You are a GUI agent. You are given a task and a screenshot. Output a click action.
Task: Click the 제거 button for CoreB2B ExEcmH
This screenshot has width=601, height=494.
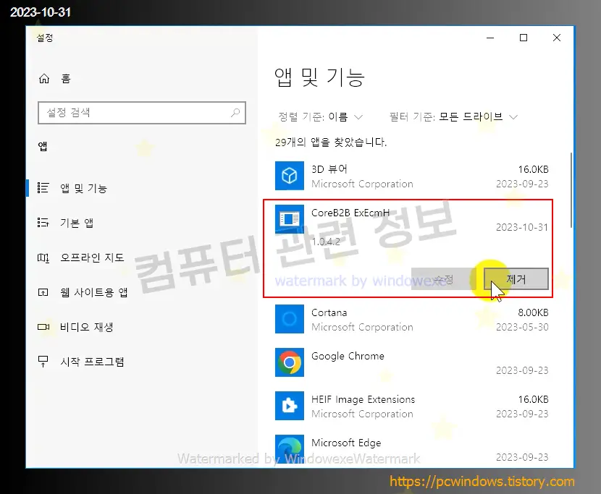pos(516,278)
